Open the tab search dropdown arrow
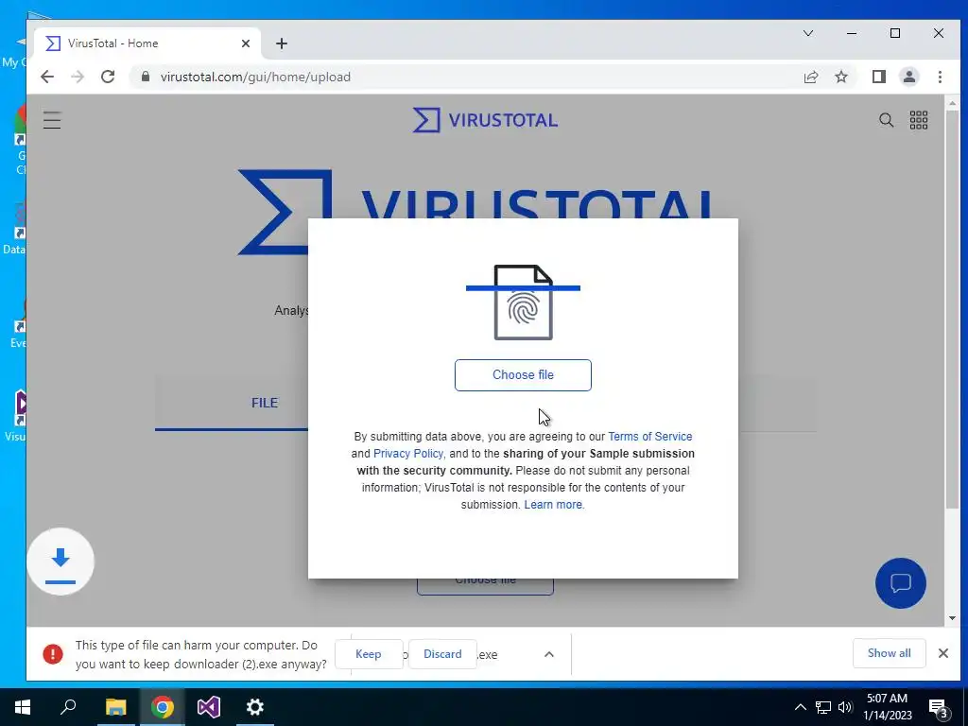The image size is (968, 726). click(x=808, y=33)
